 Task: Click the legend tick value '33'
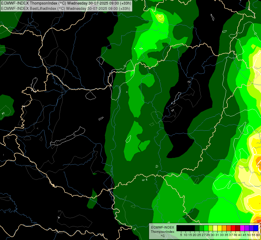[222, 235]
